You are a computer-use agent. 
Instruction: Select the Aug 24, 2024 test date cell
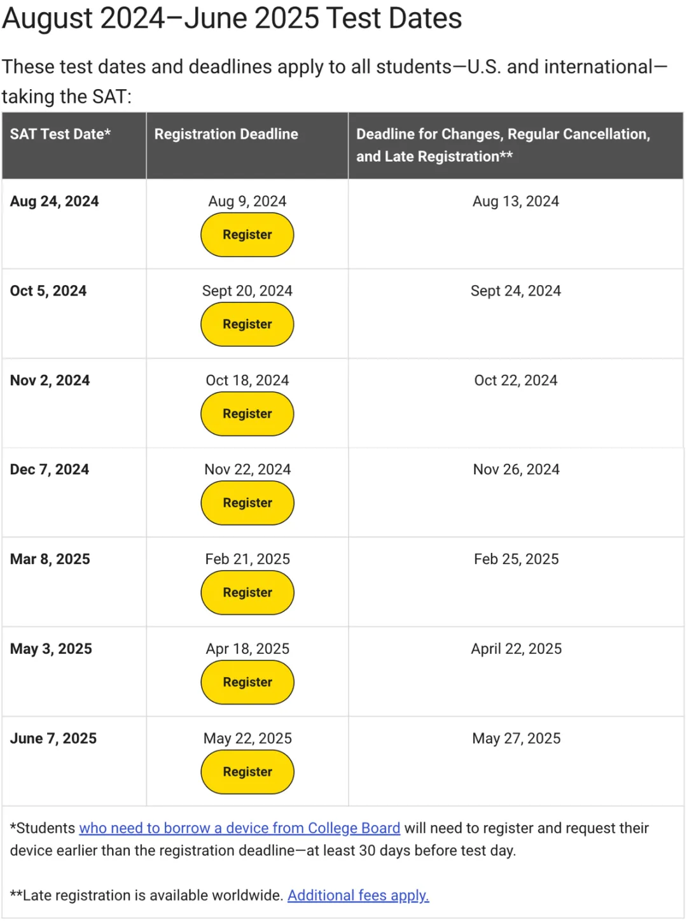tap(55, 202)
